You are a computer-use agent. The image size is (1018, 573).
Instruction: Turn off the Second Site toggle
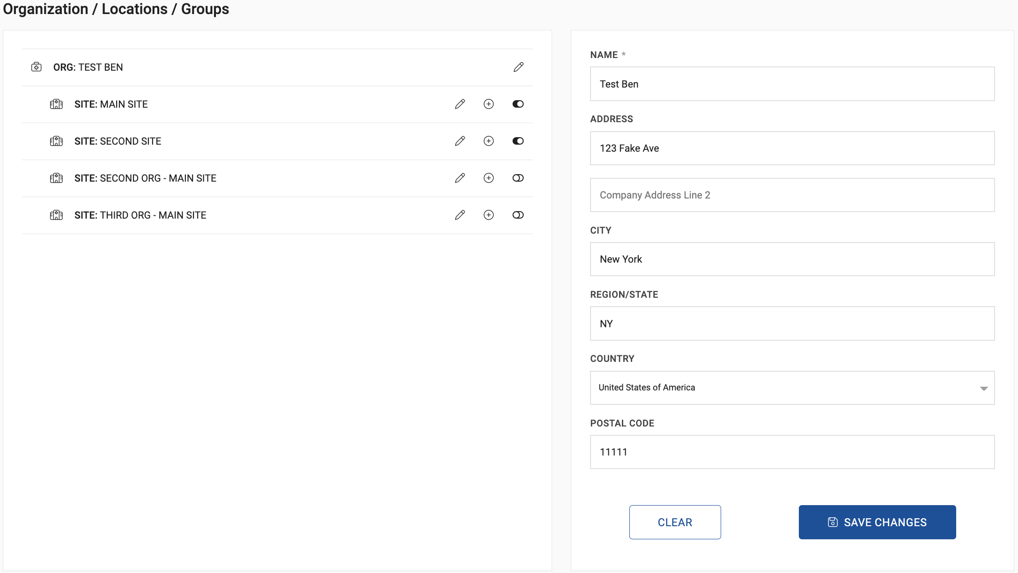518,141
